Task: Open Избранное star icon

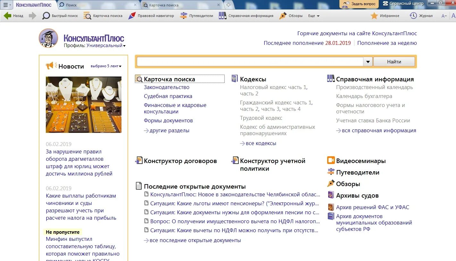Action: point(374,16)
